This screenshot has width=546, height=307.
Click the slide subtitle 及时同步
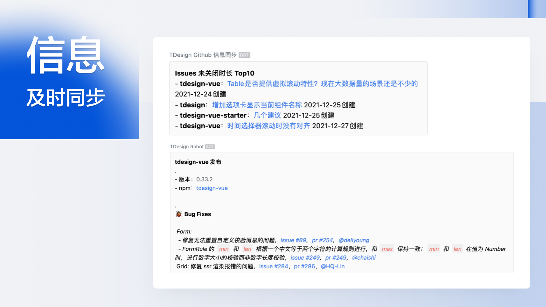click(66, 98)
